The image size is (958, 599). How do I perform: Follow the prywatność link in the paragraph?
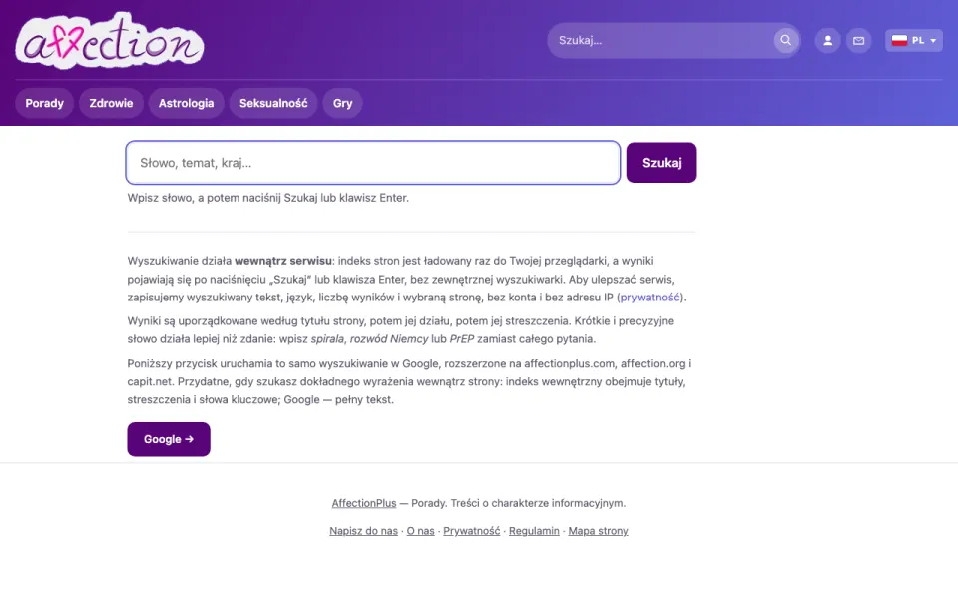click(650, 298)
